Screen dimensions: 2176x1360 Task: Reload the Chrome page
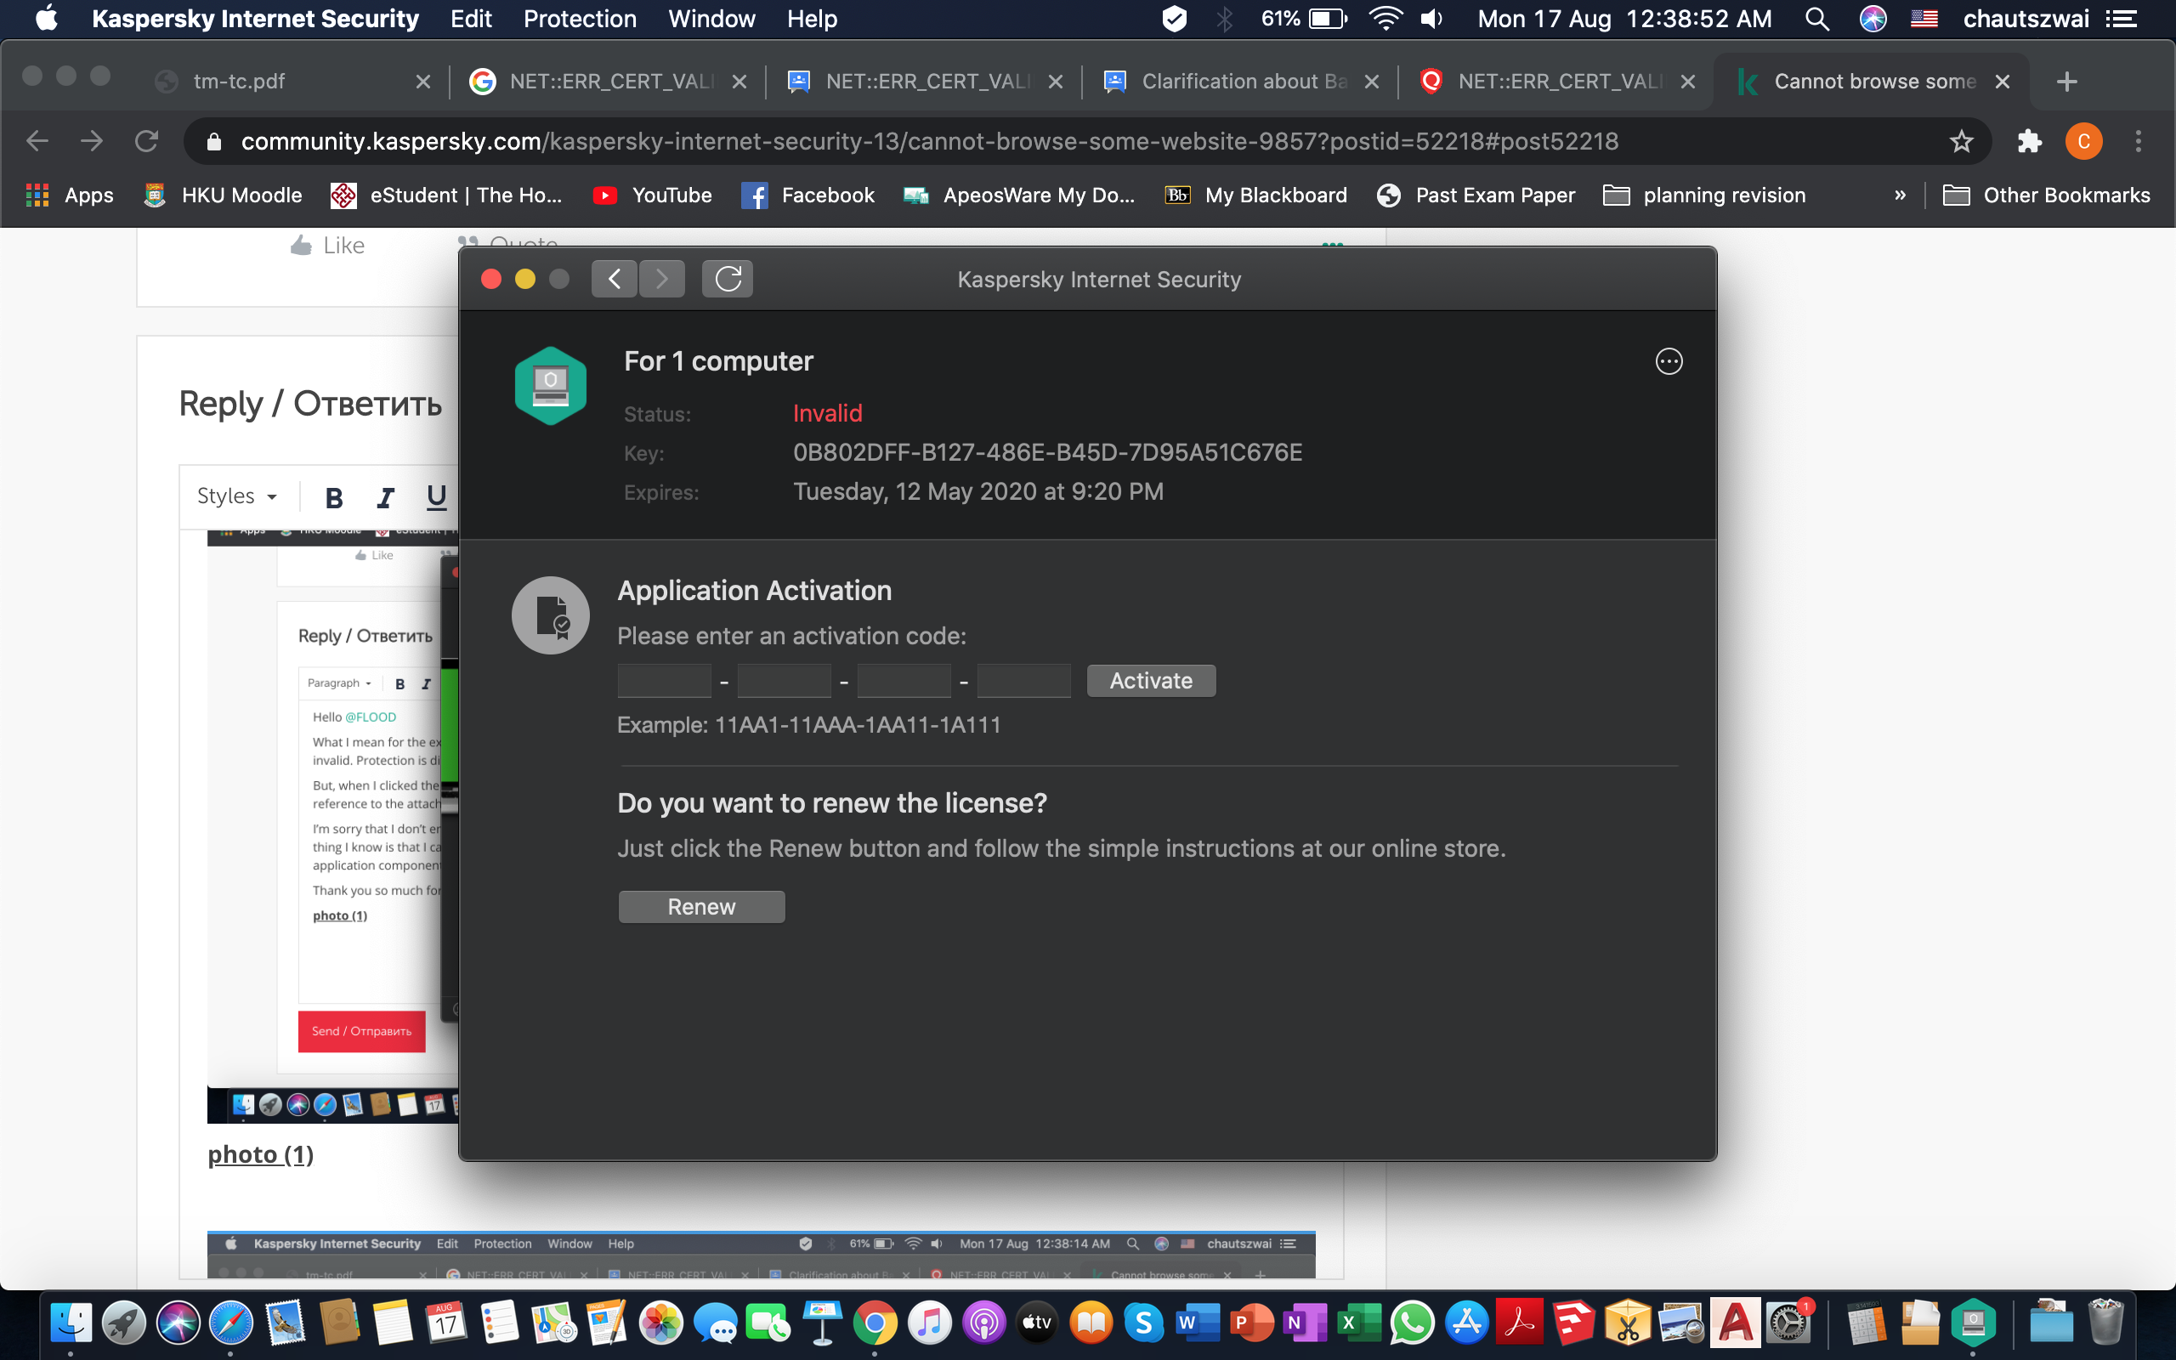[x=145, y=141]
